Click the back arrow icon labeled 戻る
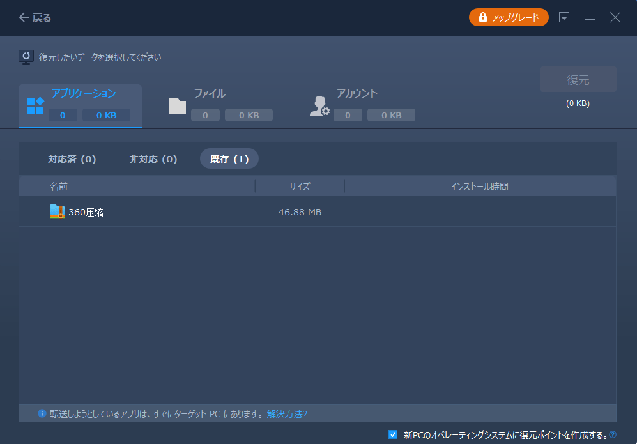 [x=24, y=18]
